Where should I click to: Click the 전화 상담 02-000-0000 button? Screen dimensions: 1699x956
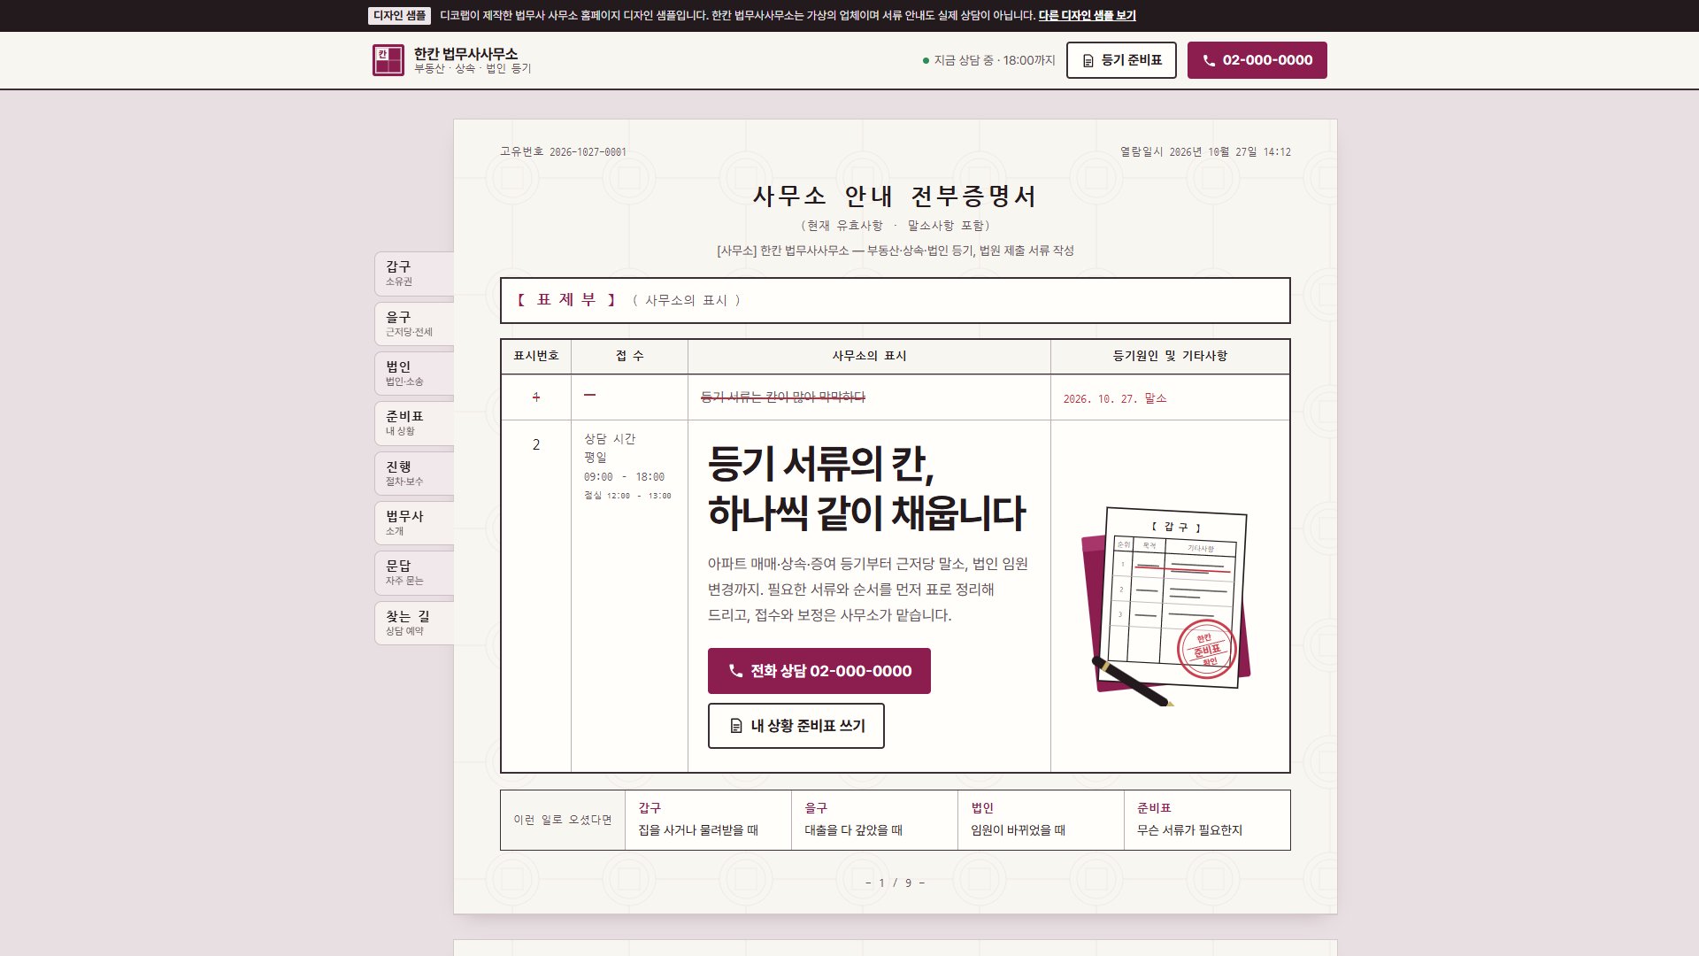tap(819, 671)
